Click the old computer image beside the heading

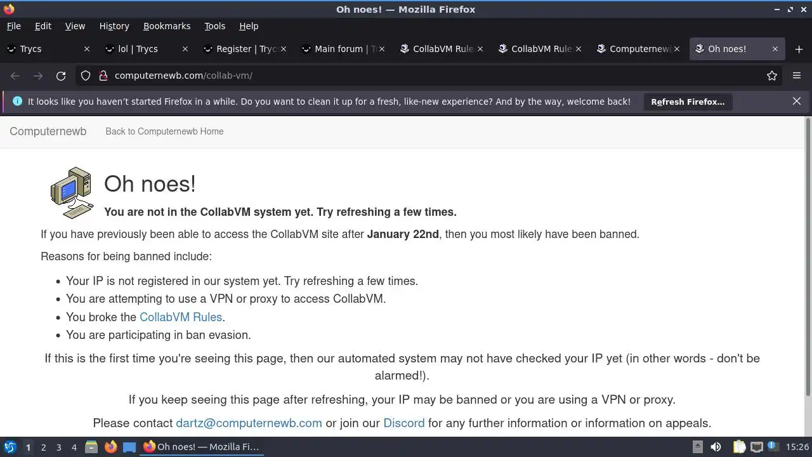tap(72, 193)
